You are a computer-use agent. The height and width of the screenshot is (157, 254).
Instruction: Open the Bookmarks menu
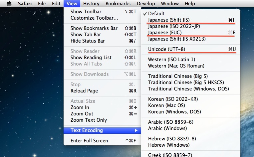[118, 4]
